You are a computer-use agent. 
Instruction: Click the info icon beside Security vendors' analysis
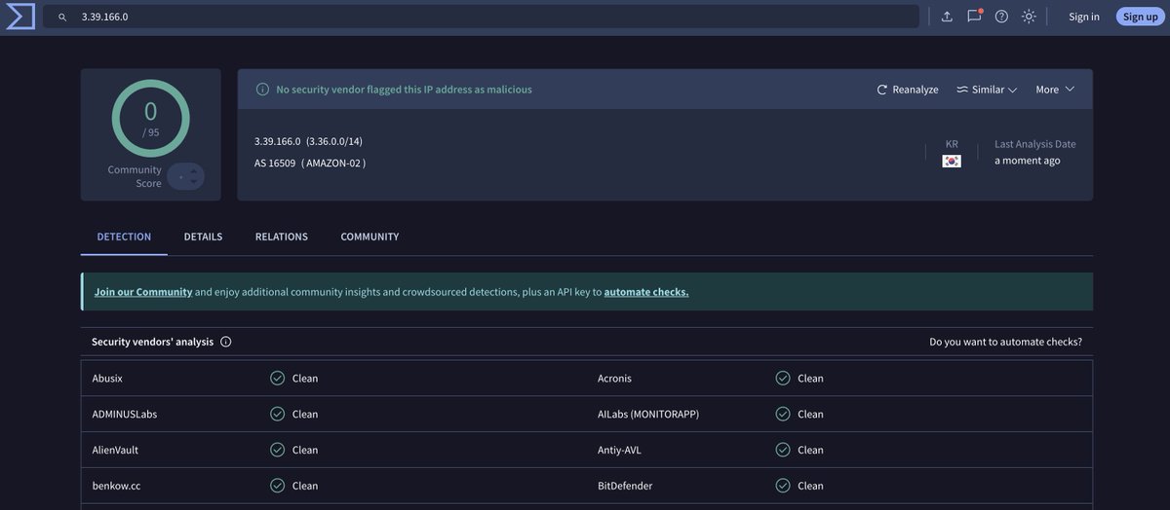click(226, 342)
